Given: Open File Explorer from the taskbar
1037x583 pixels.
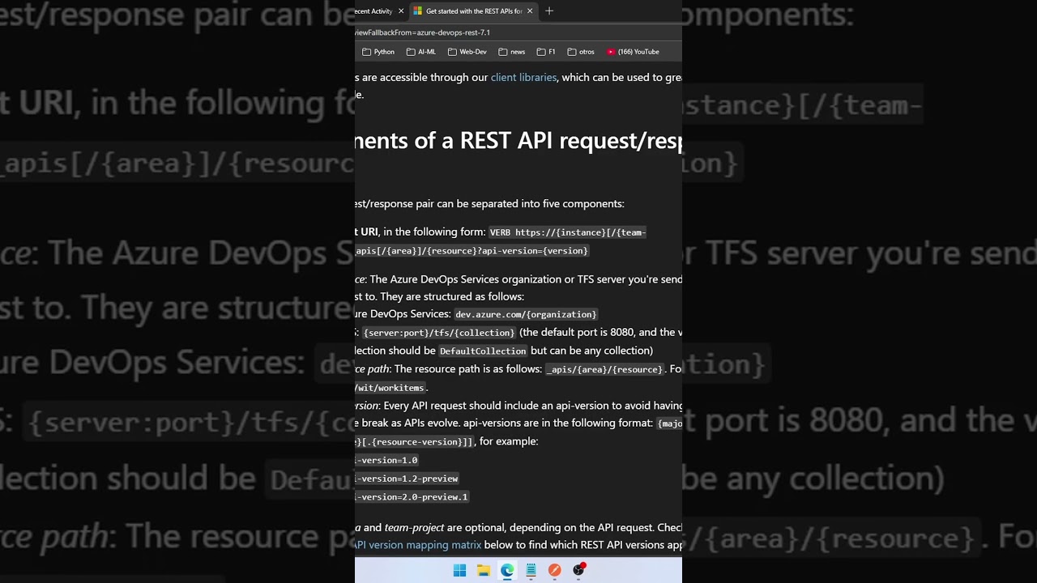Looking at the screenshot, I should (x=483, y=570).
